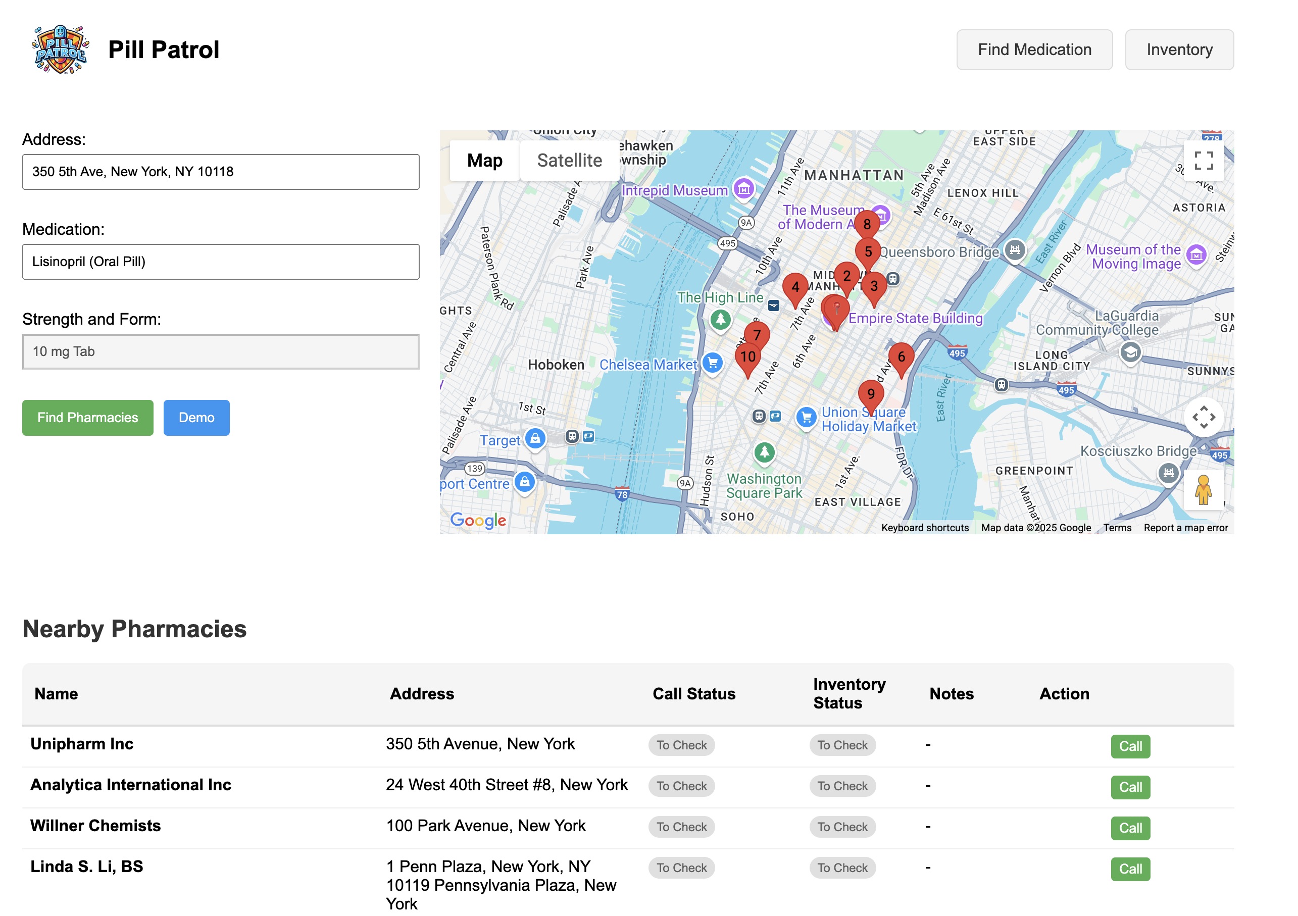This screenshot has width=1298, height=916.
Task: Switch map to Satellite view
Action: click(x=569, y=161)
